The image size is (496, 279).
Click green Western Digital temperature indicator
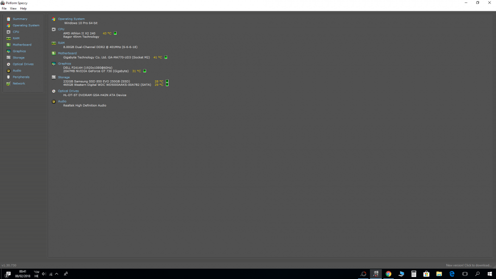pyautogui.click(x=167, y=85)
